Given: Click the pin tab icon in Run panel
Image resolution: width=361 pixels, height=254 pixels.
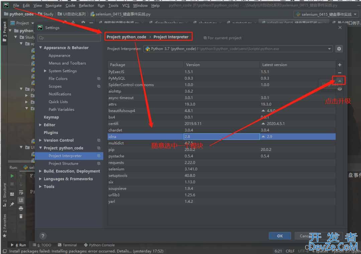Looking at the screenshot, I should point(12,204).
